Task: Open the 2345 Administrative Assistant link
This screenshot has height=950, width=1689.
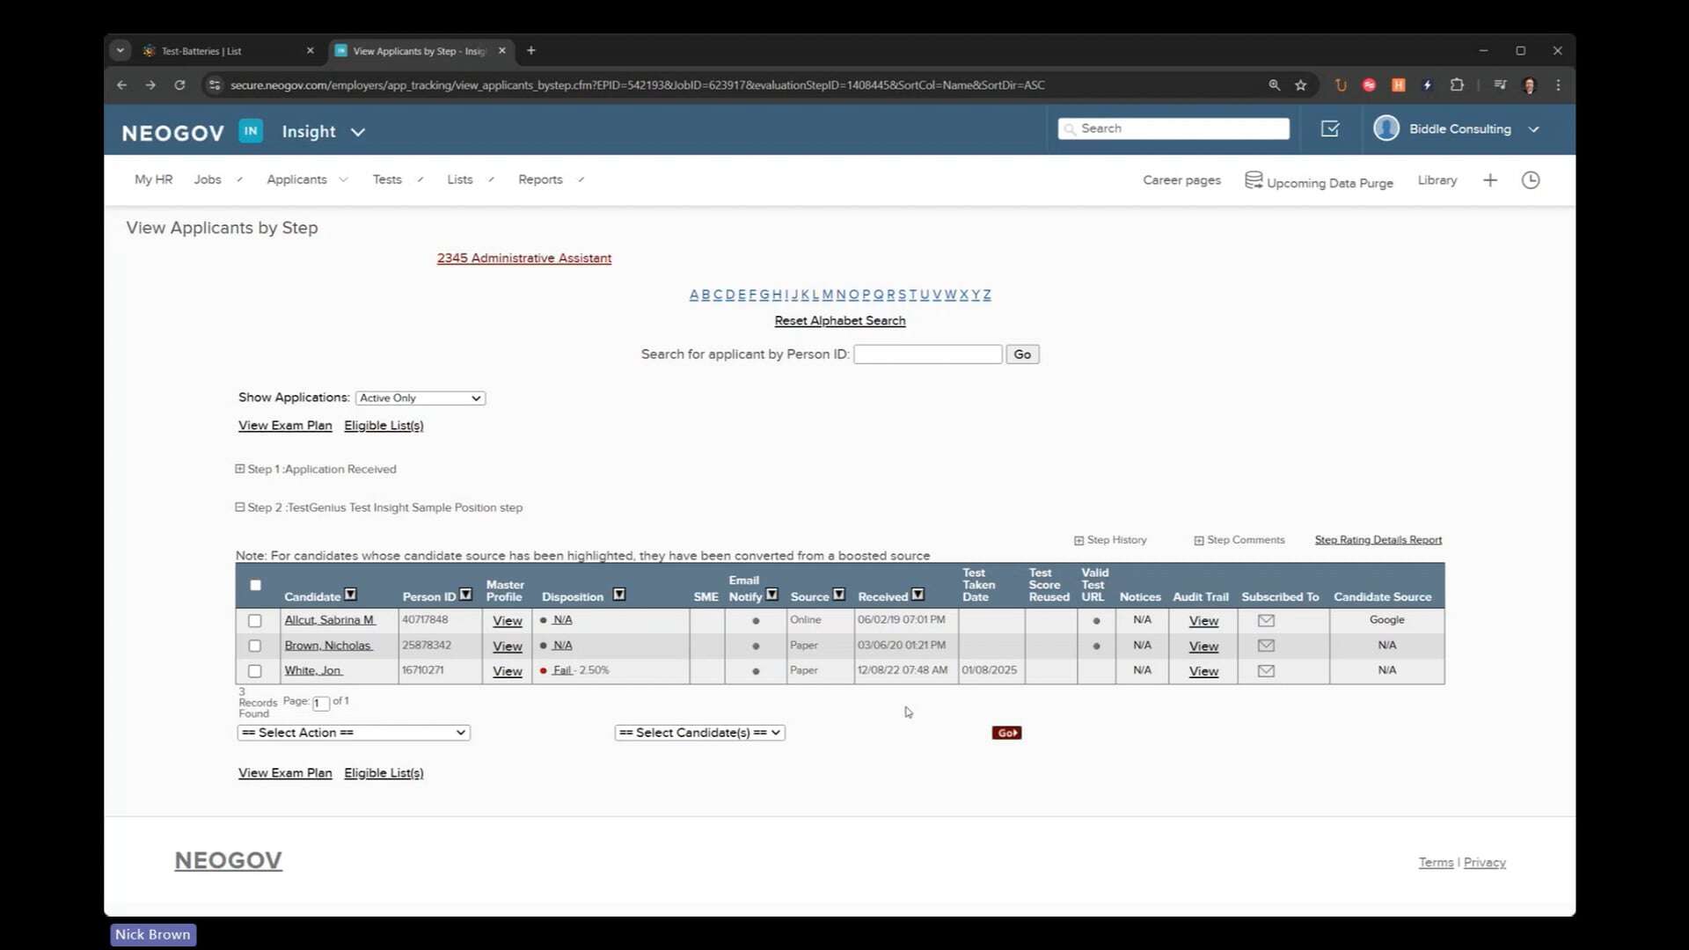Action: click(x=524, y=258)
